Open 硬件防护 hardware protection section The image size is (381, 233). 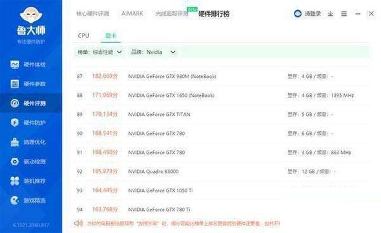click(28, 123)
